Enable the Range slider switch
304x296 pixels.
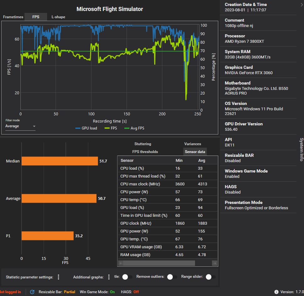pyautogui.click(x=211, y=277)
